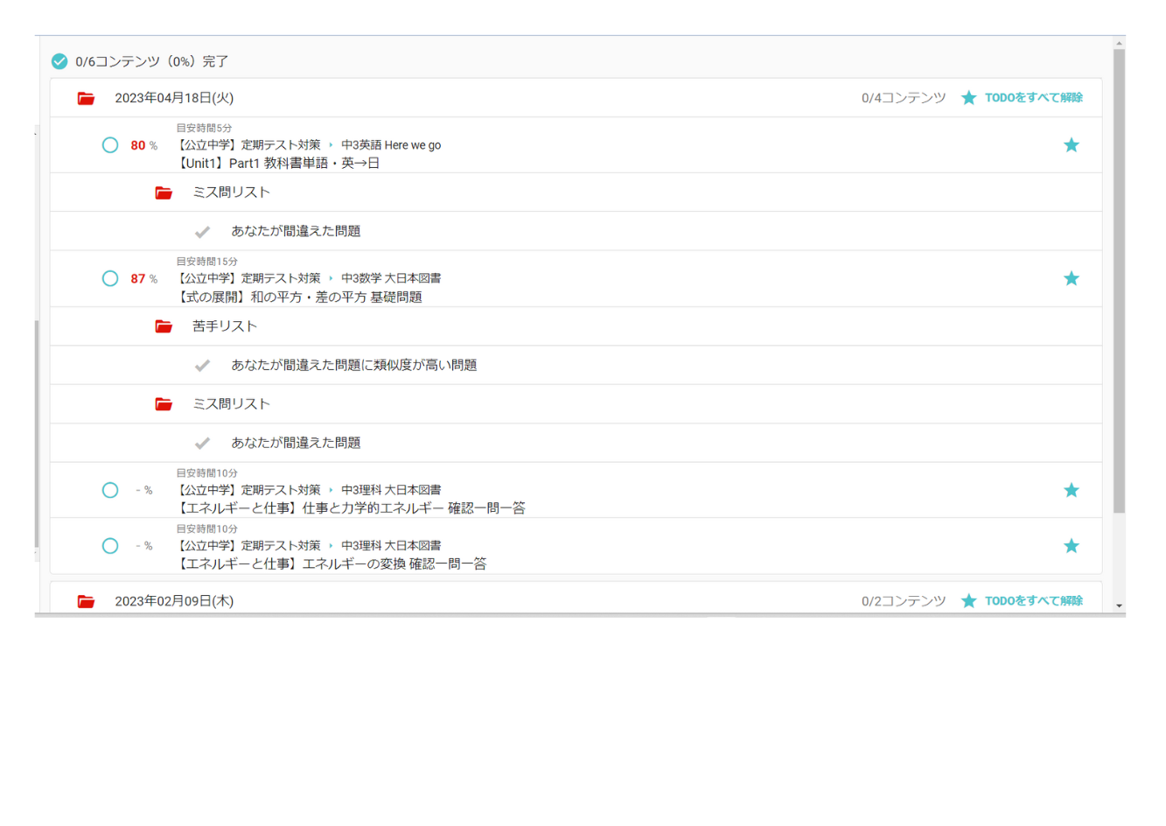Select the circle for the 87% math item
This screenshot has height=826, width=1166.
click(110, 278)
